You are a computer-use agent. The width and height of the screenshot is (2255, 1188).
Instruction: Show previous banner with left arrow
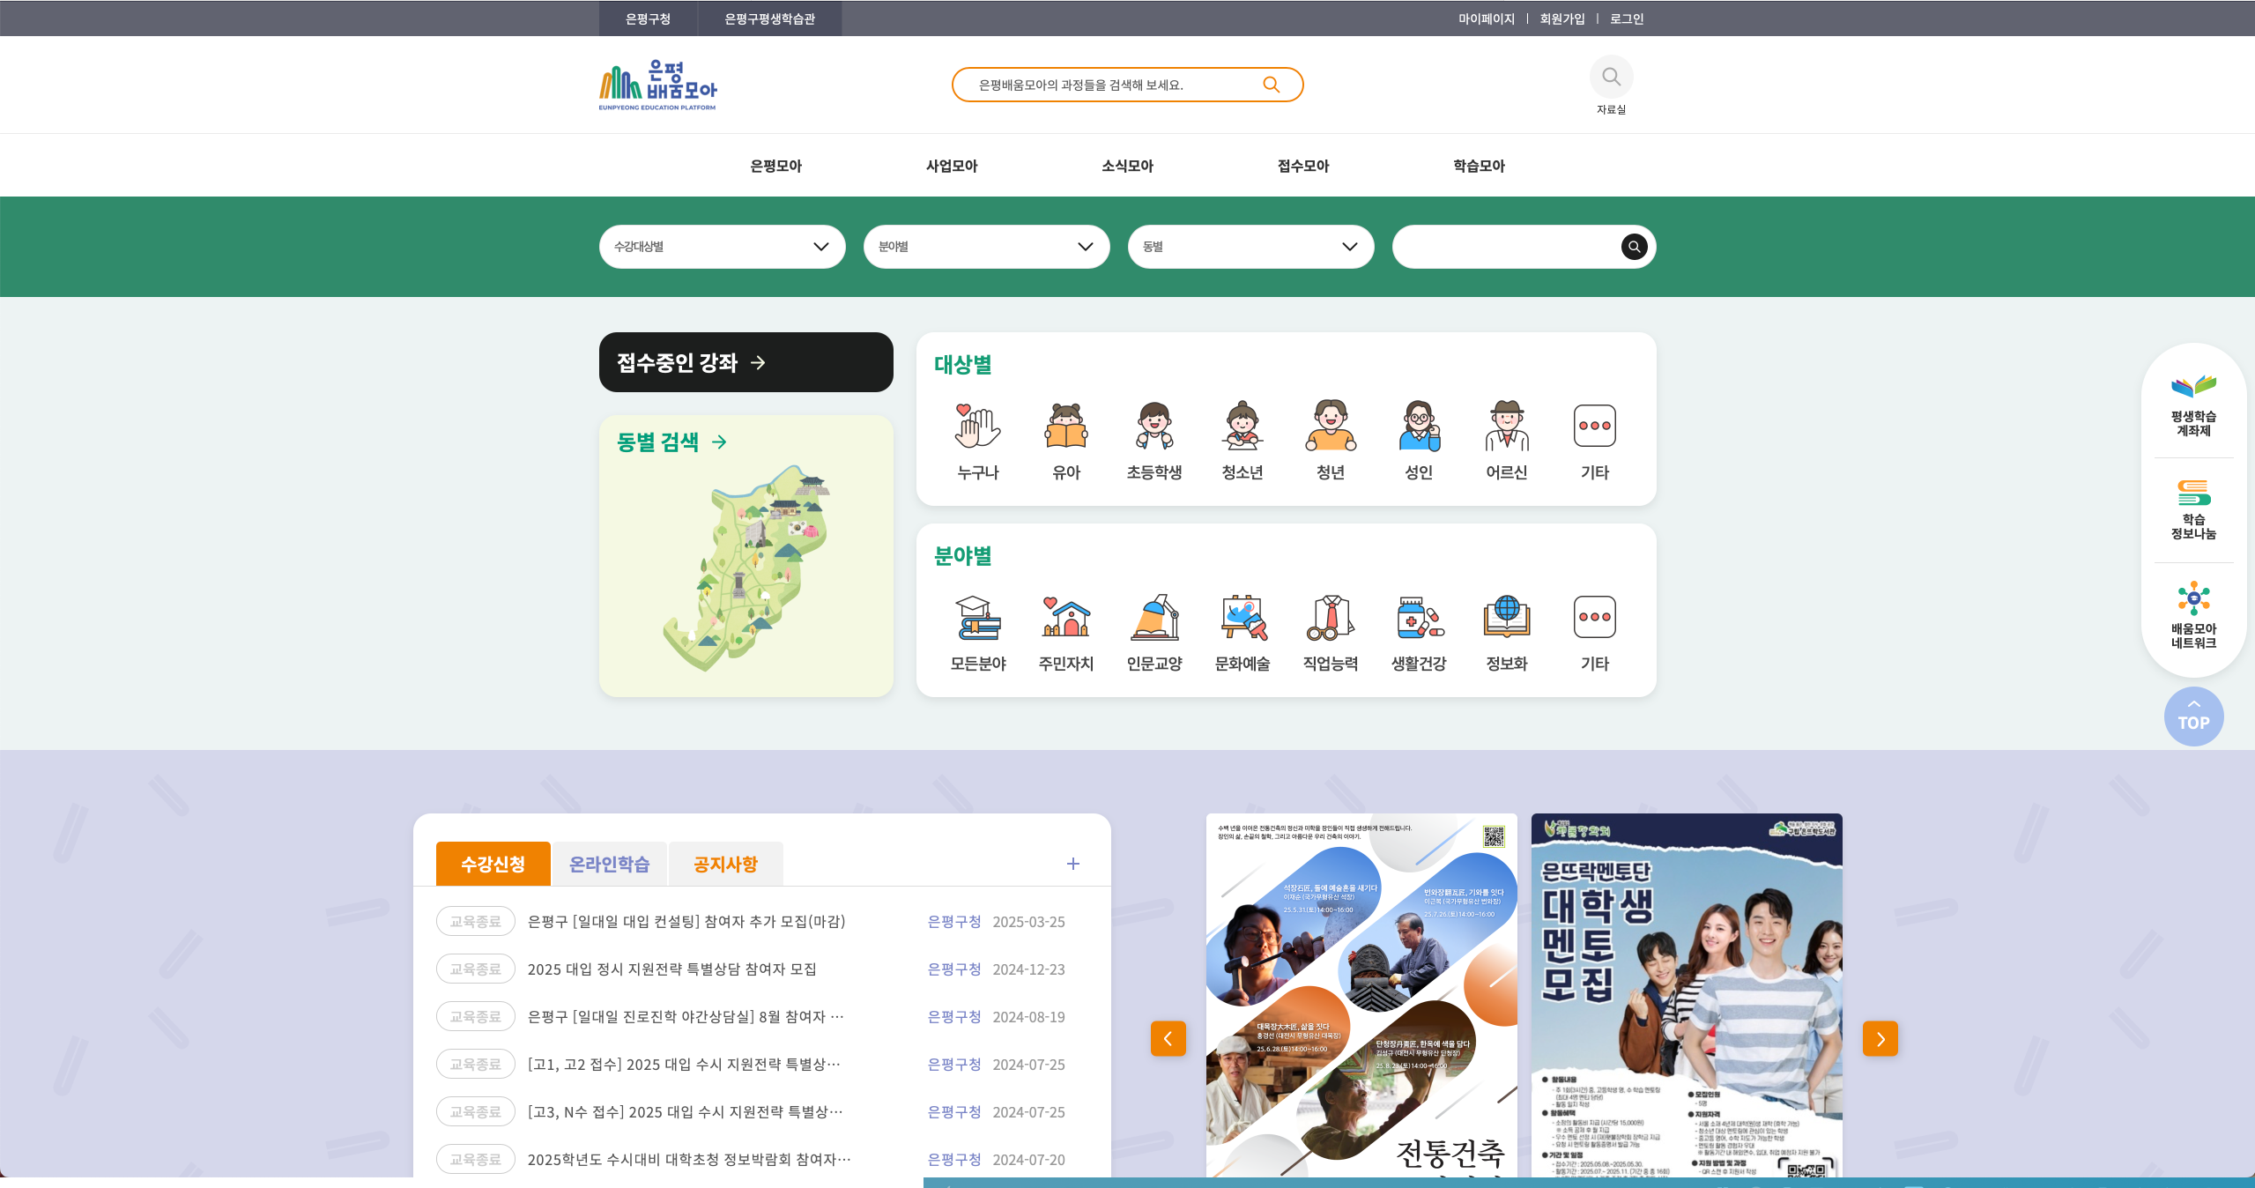1168,1038
